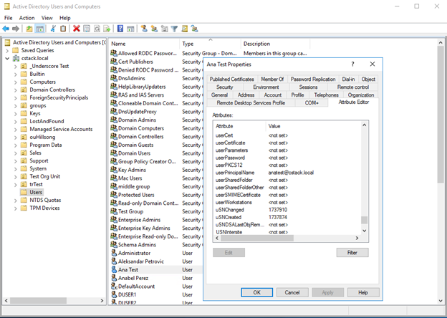Select the Users container in tree
This screenshot has width=447, height=318.
[36, 193]
